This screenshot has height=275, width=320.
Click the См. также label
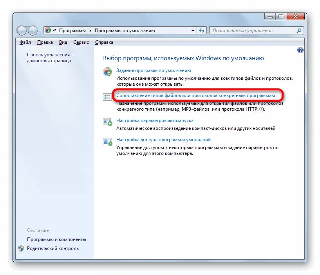tap(38, 230)
